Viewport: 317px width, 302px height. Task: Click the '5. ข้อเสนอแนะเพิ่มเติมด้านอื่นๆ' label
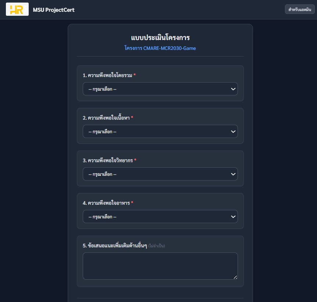coord(115,245)
